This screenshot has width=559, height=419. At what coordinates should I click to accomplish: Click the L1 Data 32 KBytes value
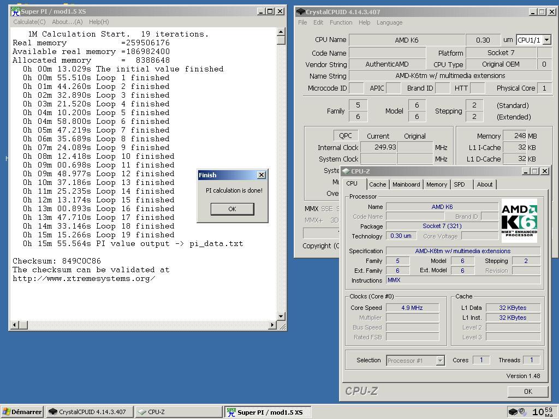513,308
